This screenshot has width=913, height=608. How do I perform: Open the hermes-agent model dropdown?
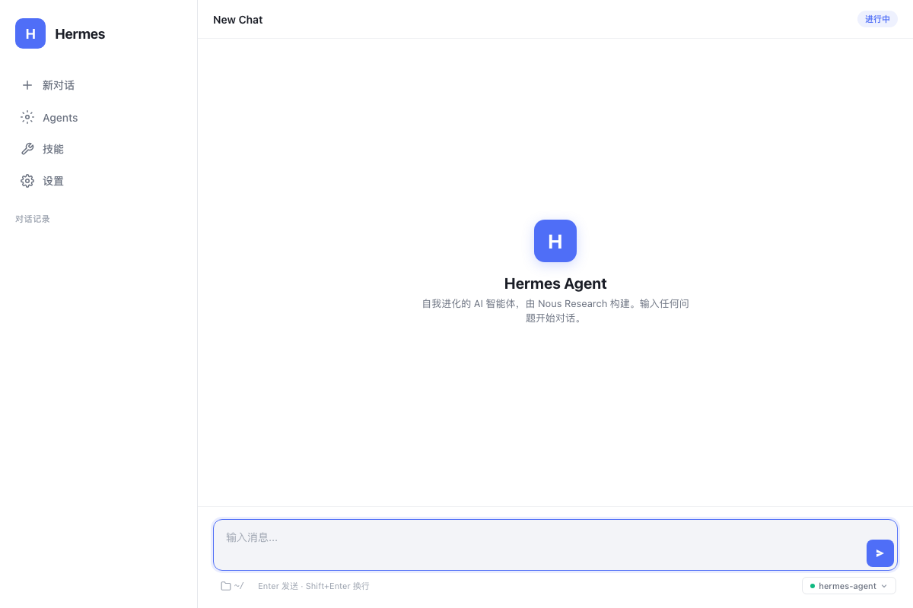[849, 586]
